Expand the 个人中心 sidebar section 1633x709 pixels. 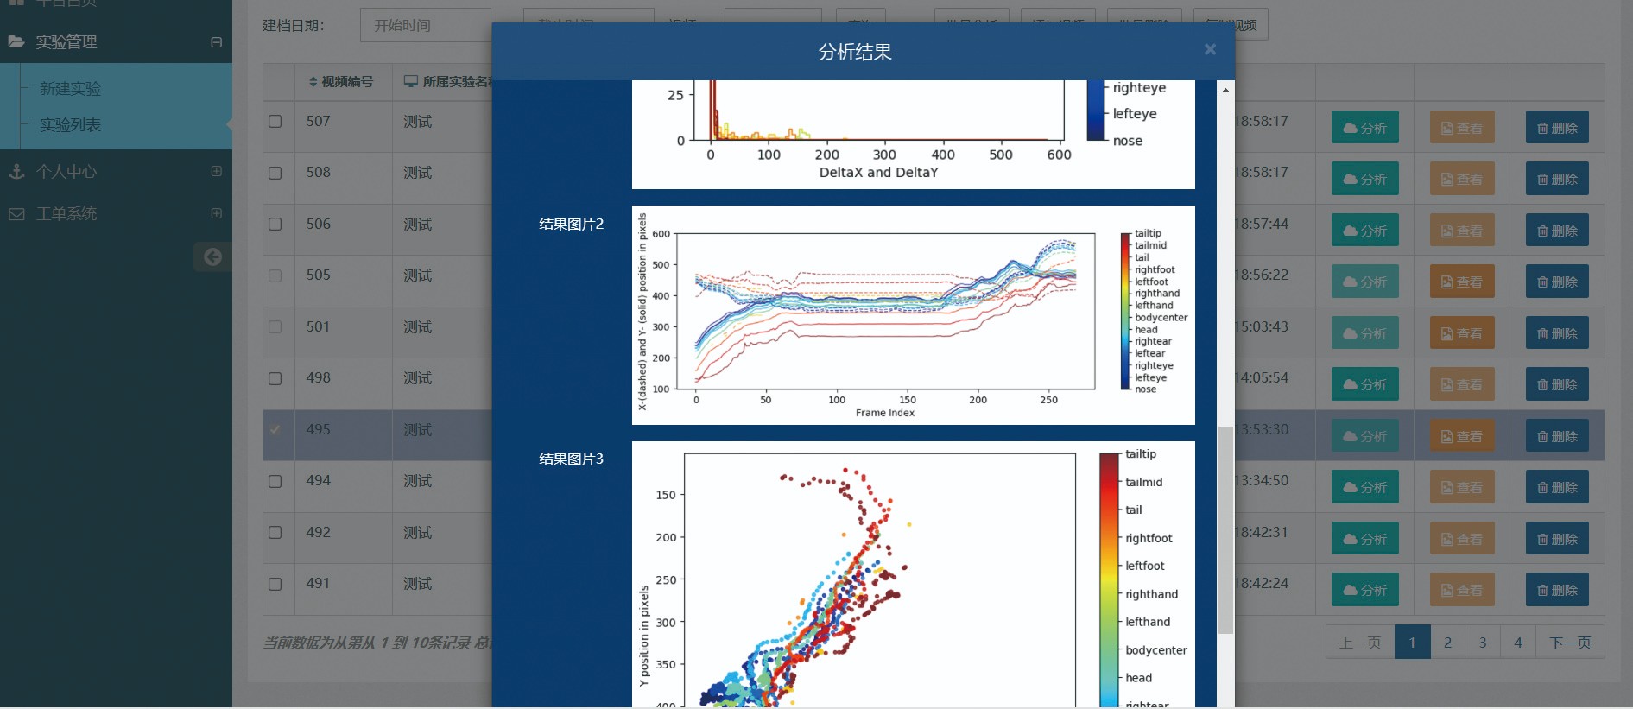pos(216,171)
